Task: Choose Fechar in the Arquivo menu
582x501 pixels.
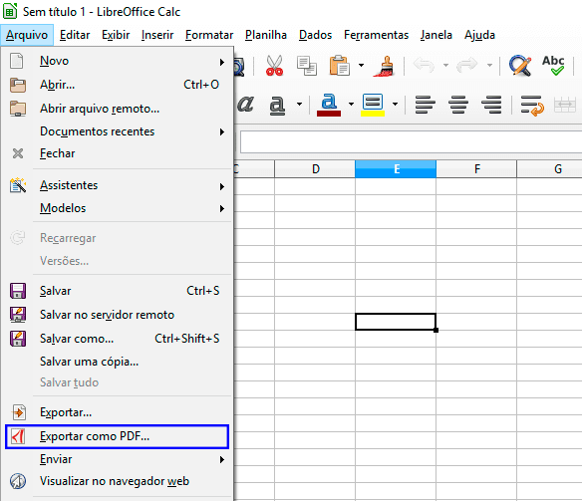Action: (x=118, y=153)
